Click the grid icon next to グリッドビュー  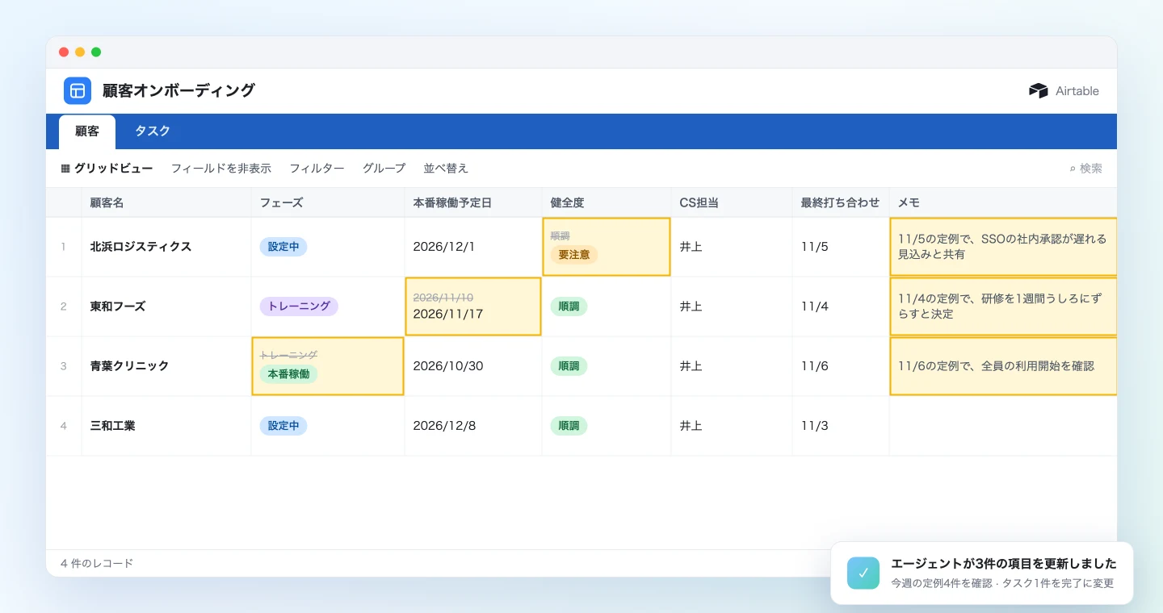[65, 169]
